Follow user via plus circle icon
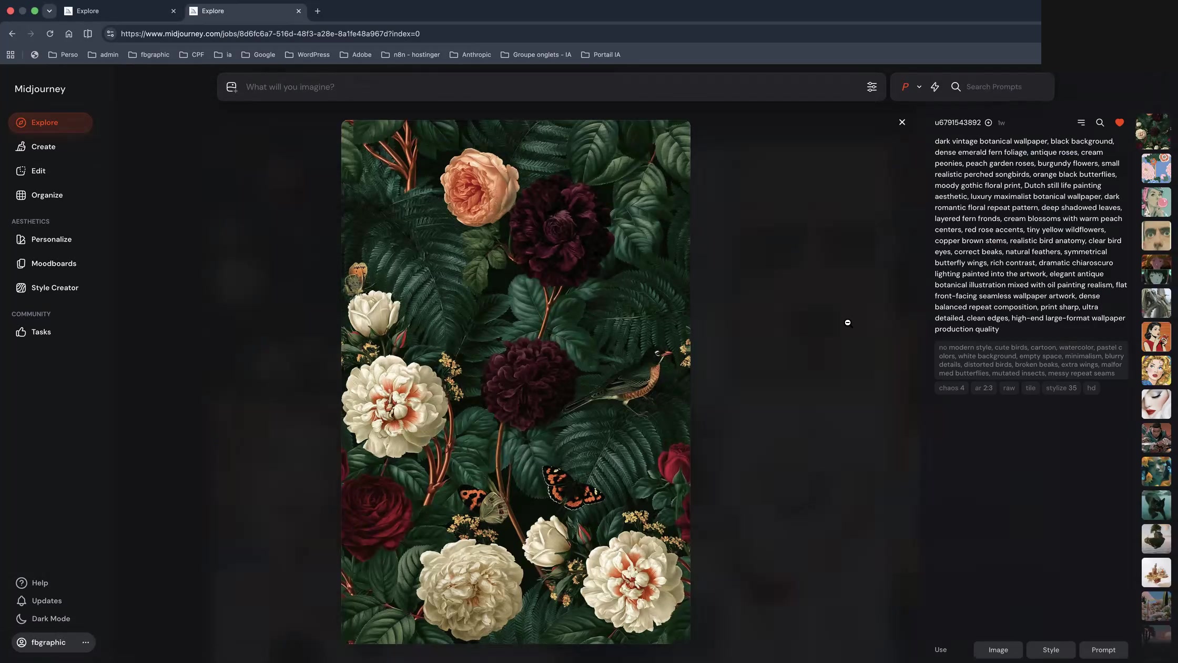Screen dimensions: 1178x663 pyautogui.click(x=988, y=123)
